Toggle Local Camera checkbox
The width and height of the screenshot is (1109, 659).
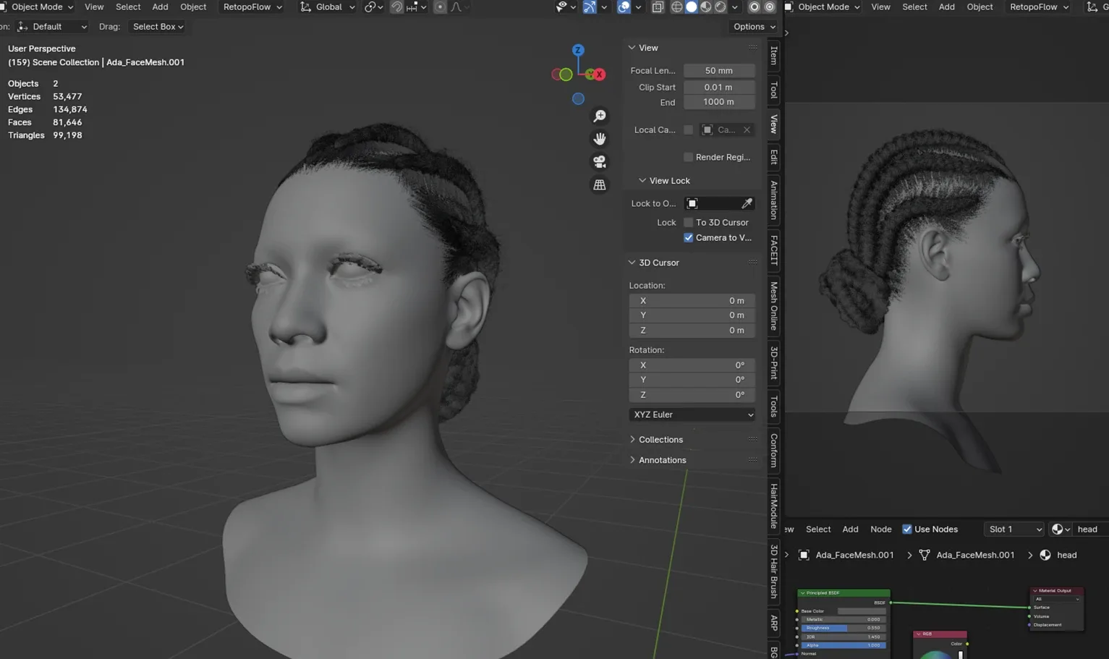coord(689,129)
